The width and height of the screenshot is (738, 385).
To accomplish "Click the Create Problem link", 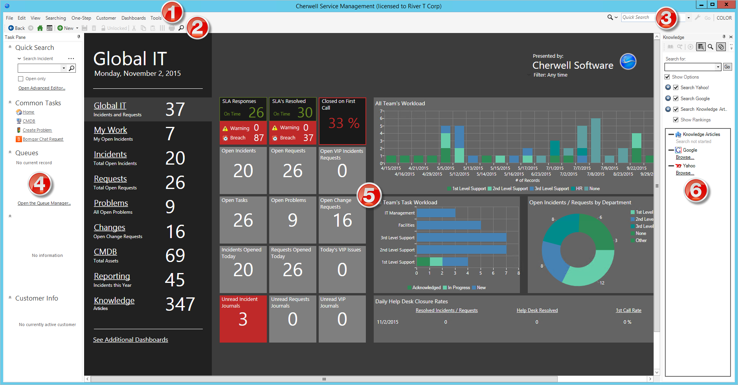I will 37,130.
